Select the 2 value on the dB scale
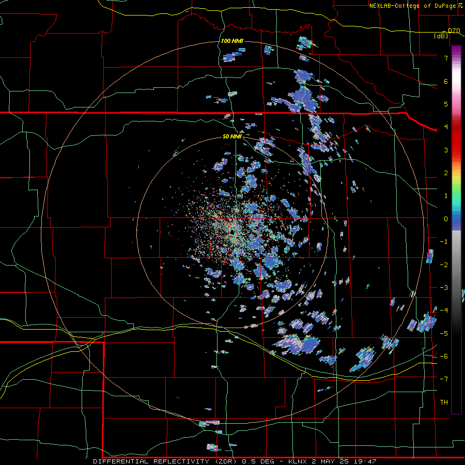This screenshot has width=465, height=465. [446, 173]
